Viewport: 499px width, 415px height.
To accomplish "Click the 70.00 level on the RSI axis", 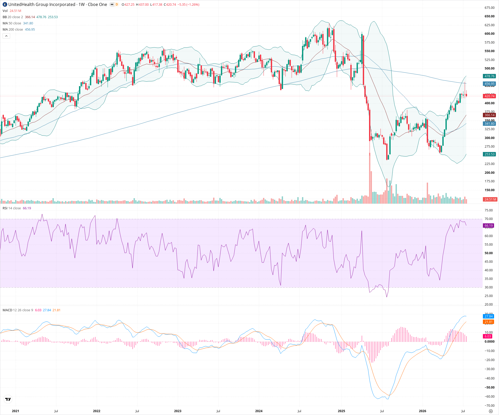I will point(489,219).
